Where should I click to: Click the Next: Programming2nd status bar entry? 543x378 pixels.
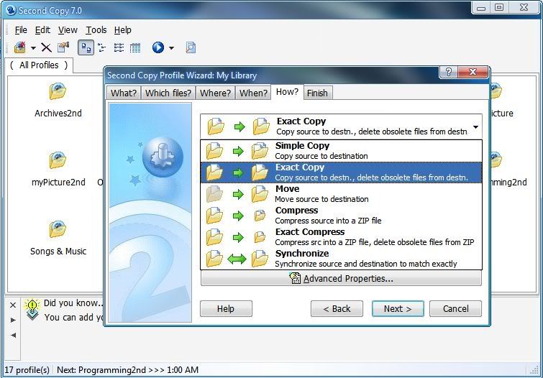point(127,370)
